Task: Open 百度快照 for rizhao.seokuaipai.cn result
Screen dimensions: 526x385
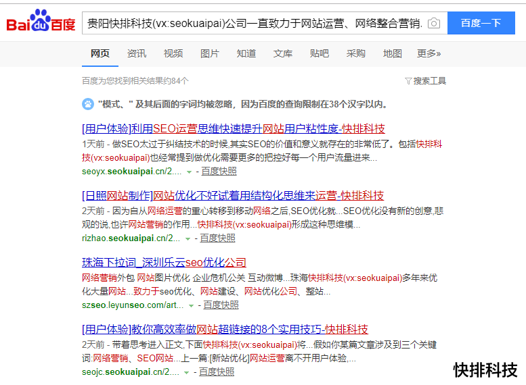Action: 217,238
